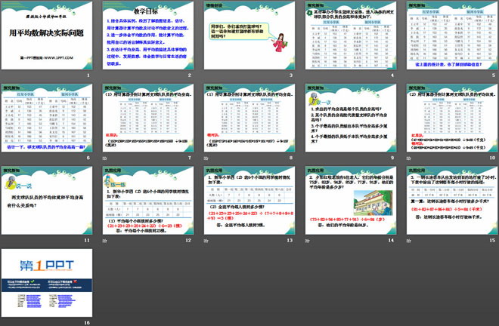This screenshot has width=499, height=326.
Task: Select slide 14 thumbnail with building picture
Action: click(351, 201)
